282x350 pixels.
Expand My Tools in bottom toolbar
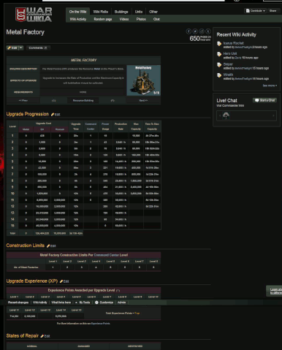83,303
